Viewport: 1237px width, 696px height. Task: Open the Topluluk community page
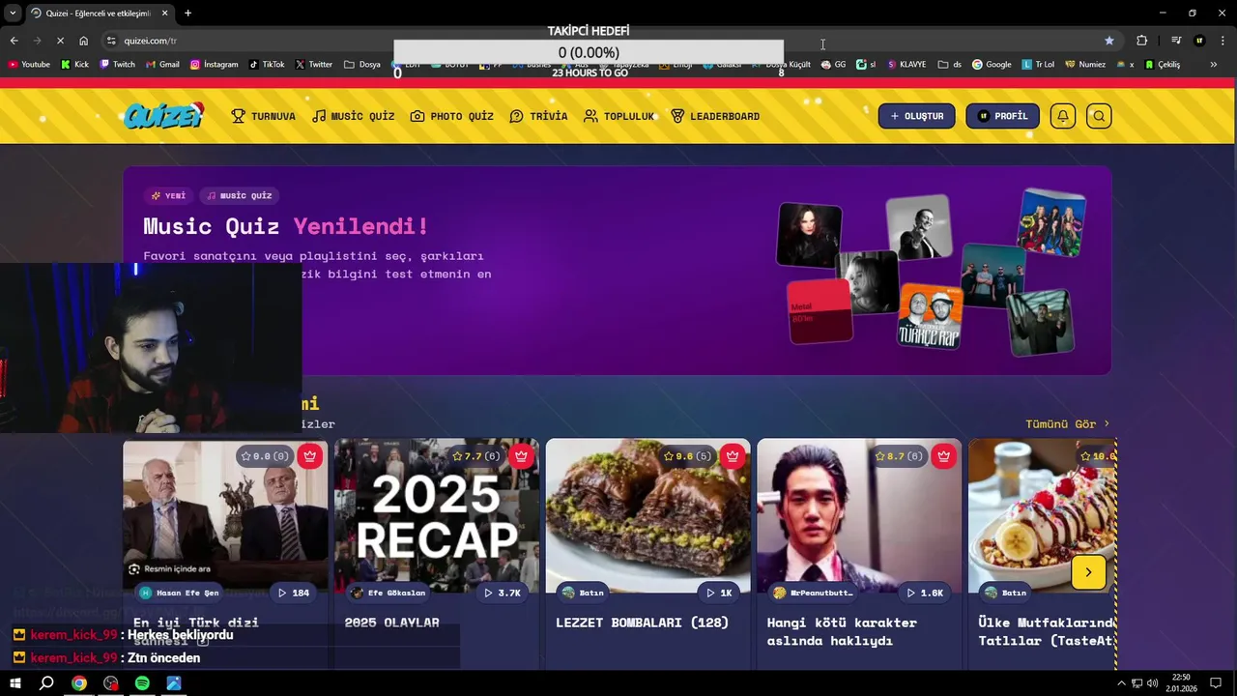click(x=618, y=116)
